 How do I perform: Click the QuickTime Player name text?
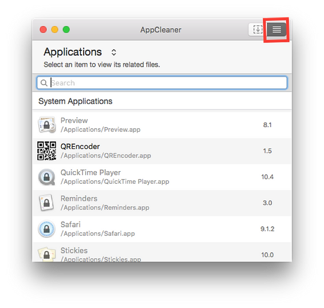(x=90, y=172)
